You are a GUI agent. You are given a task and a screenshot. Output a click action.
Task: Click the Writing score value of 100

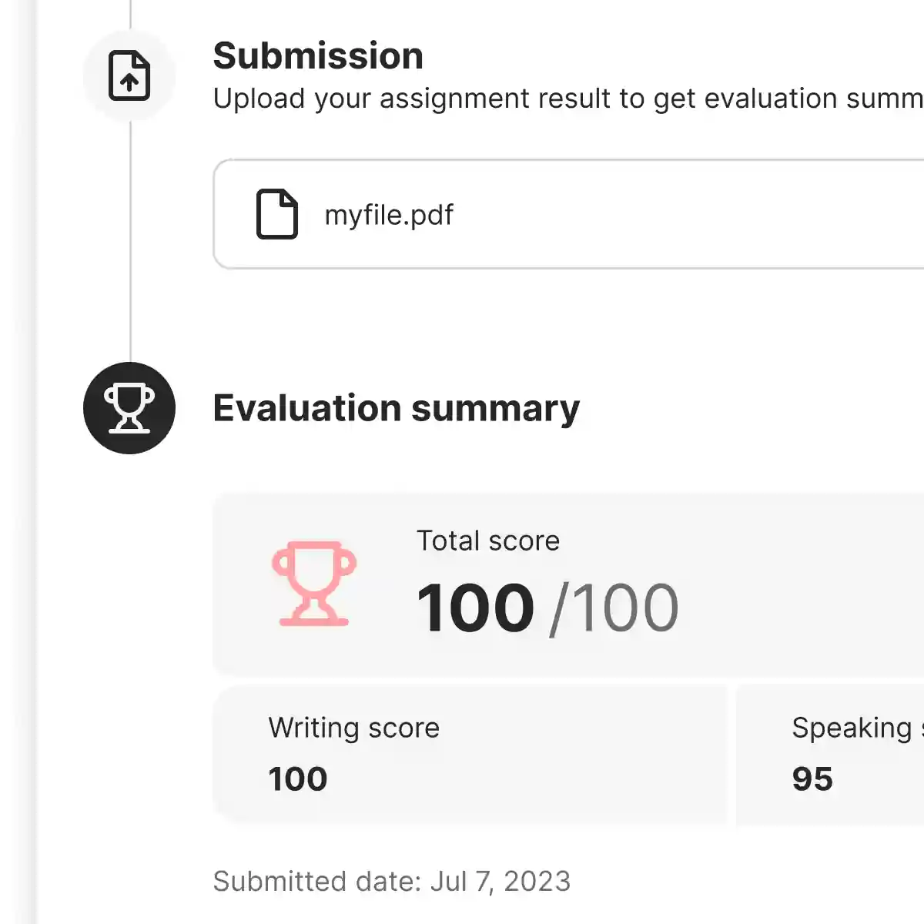298,779
